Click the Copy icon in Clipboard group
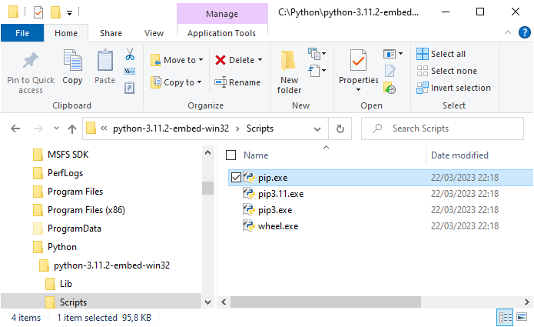 [x=72, y=62]
